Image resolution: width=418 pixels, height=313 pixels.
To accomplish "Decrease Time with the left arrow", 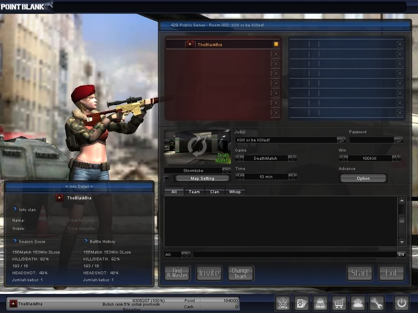I will tap(240, 176).
